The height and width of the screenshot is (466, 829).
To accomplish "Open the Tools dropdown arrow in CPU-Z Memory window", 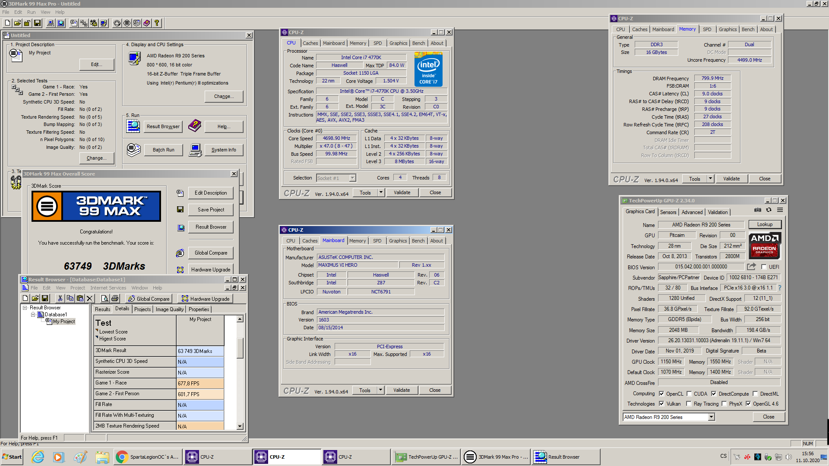I will pyautogui.click(x=710, y=179).
